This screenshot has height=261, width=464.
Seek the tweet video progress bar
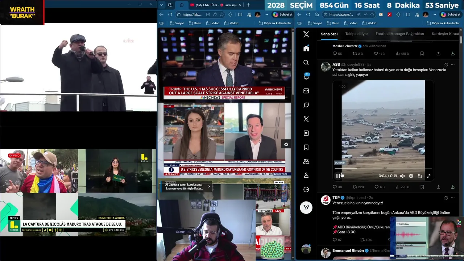pyautogui.click(x=383, y=169)
